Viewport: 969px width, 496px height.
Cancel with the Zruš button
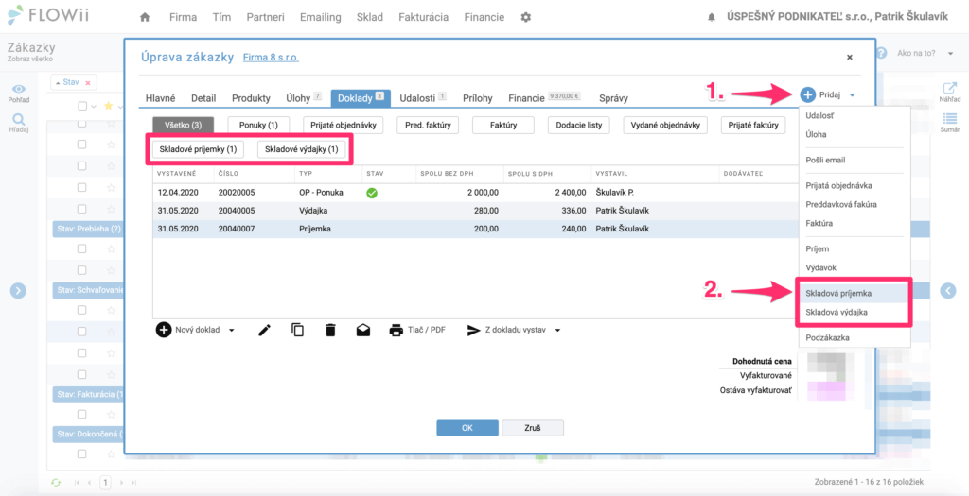(x=533, y=428)
